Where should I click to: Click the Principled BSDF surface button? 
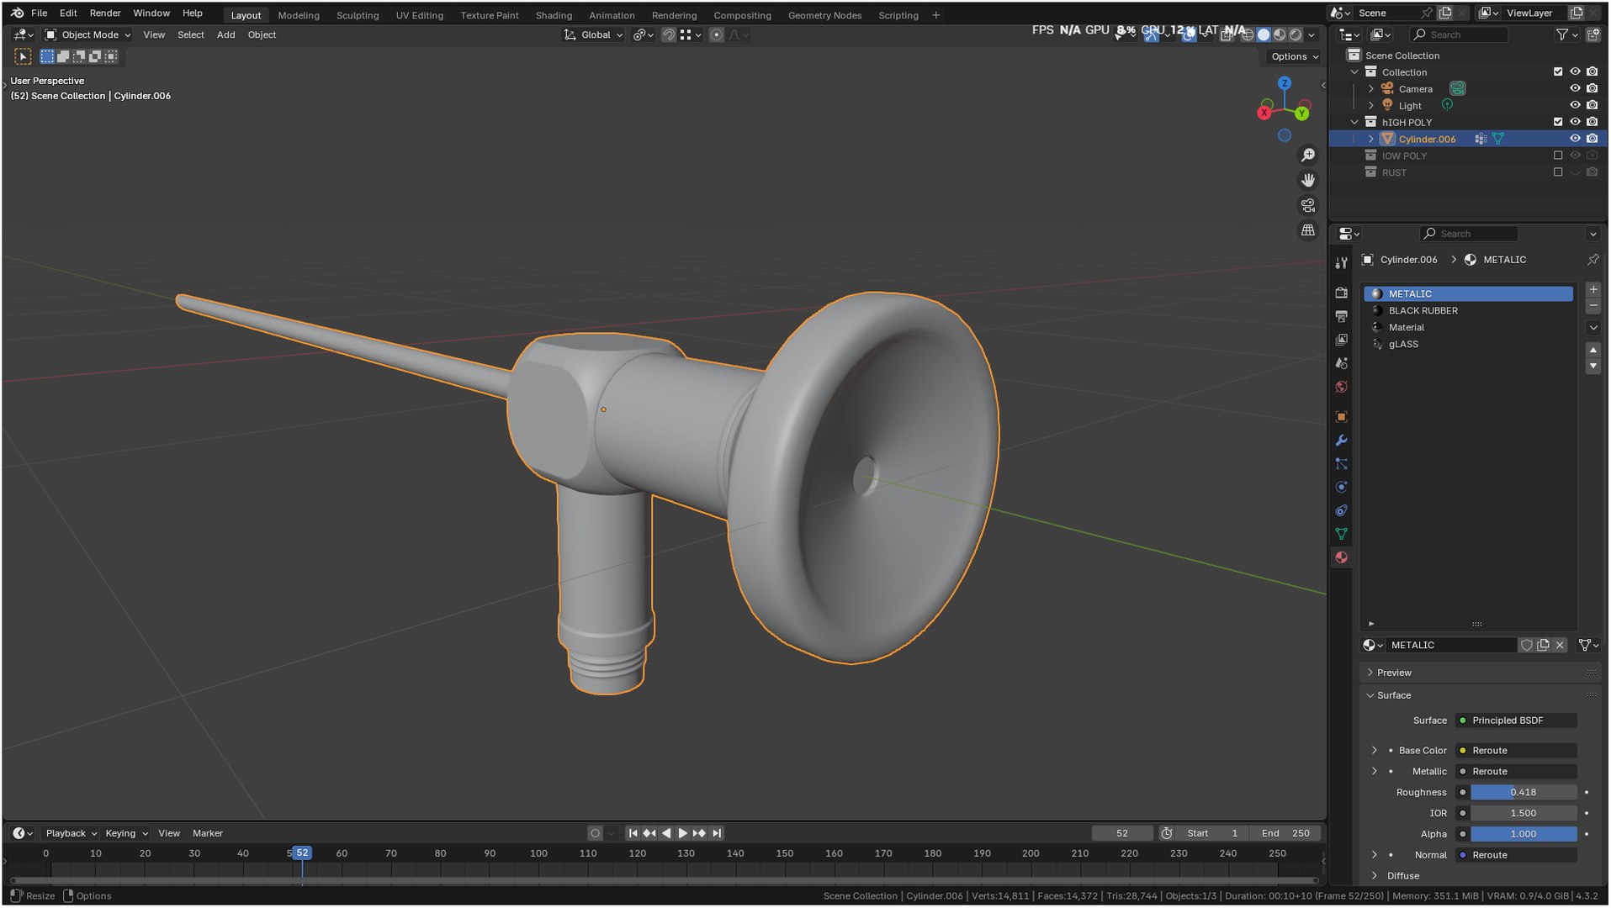(x=1516, y=721)
